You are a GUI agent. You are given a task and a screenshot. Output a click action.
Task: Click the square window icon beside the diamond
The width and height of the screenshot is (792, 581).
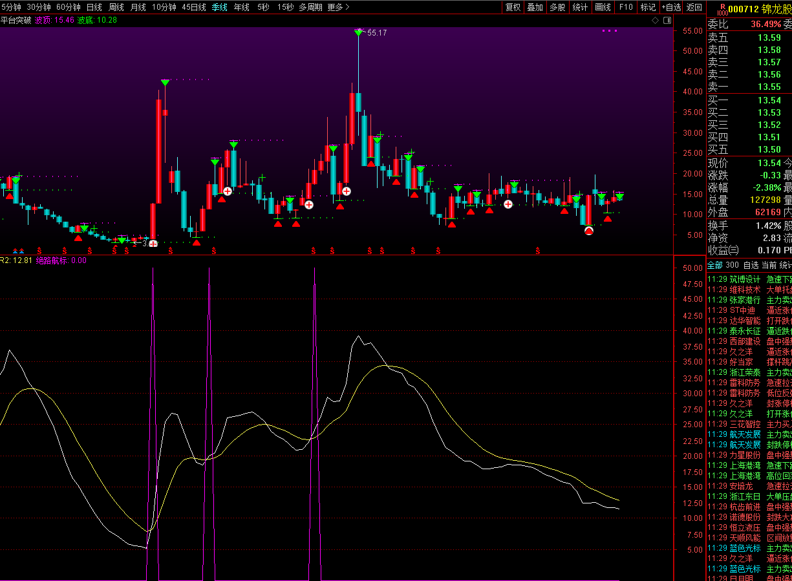coord(667,21)
